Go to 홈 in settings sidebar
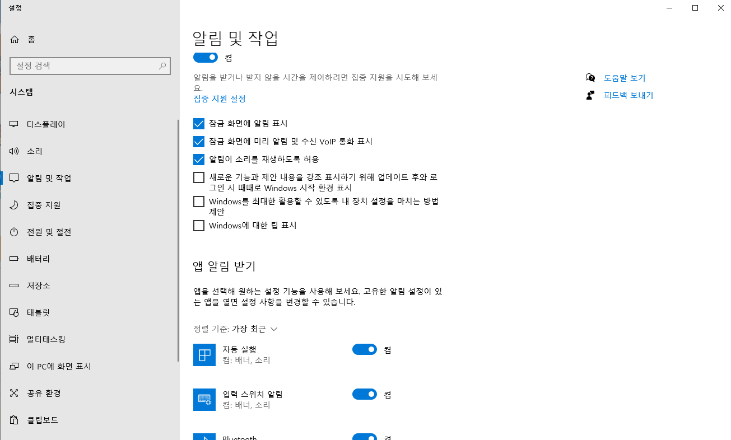 (x=90, y=39)
